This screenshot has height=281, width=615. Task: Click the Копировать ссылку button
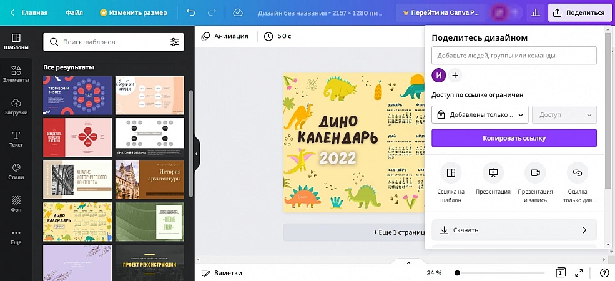click(514, 138)
